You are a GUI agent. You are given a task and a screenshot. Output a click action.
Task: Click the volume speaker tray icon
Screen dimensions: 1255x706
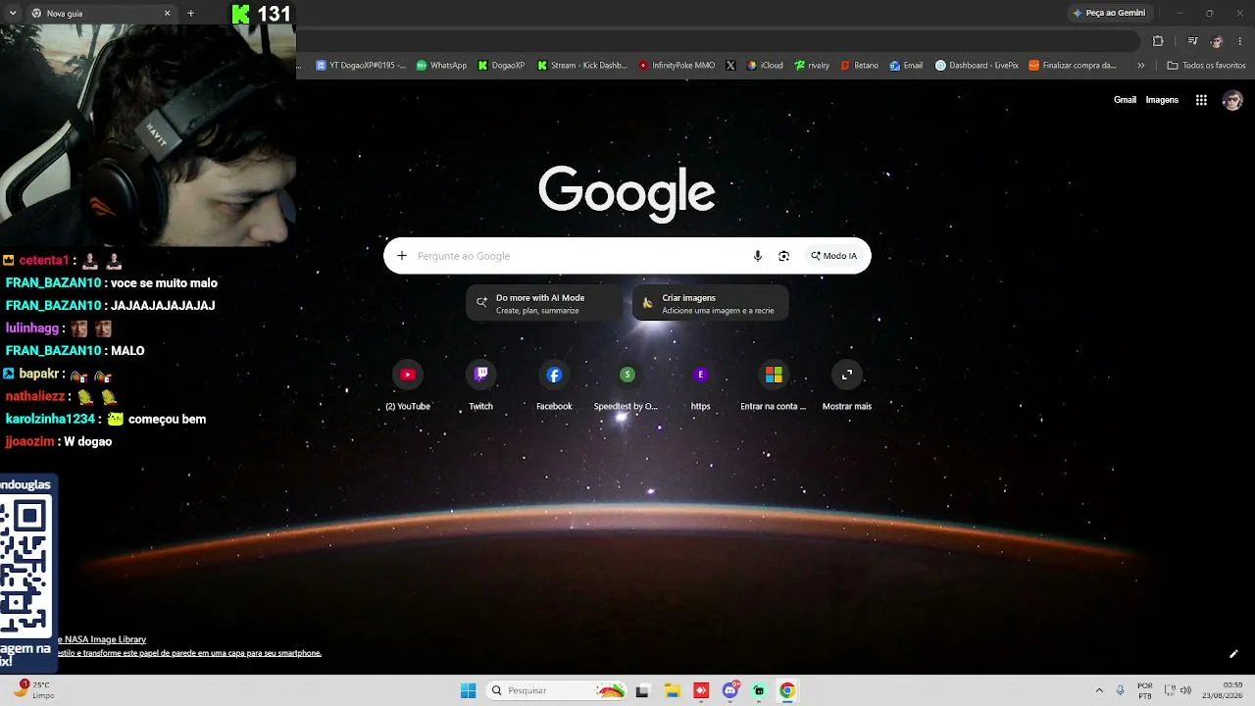point(1185,690)
